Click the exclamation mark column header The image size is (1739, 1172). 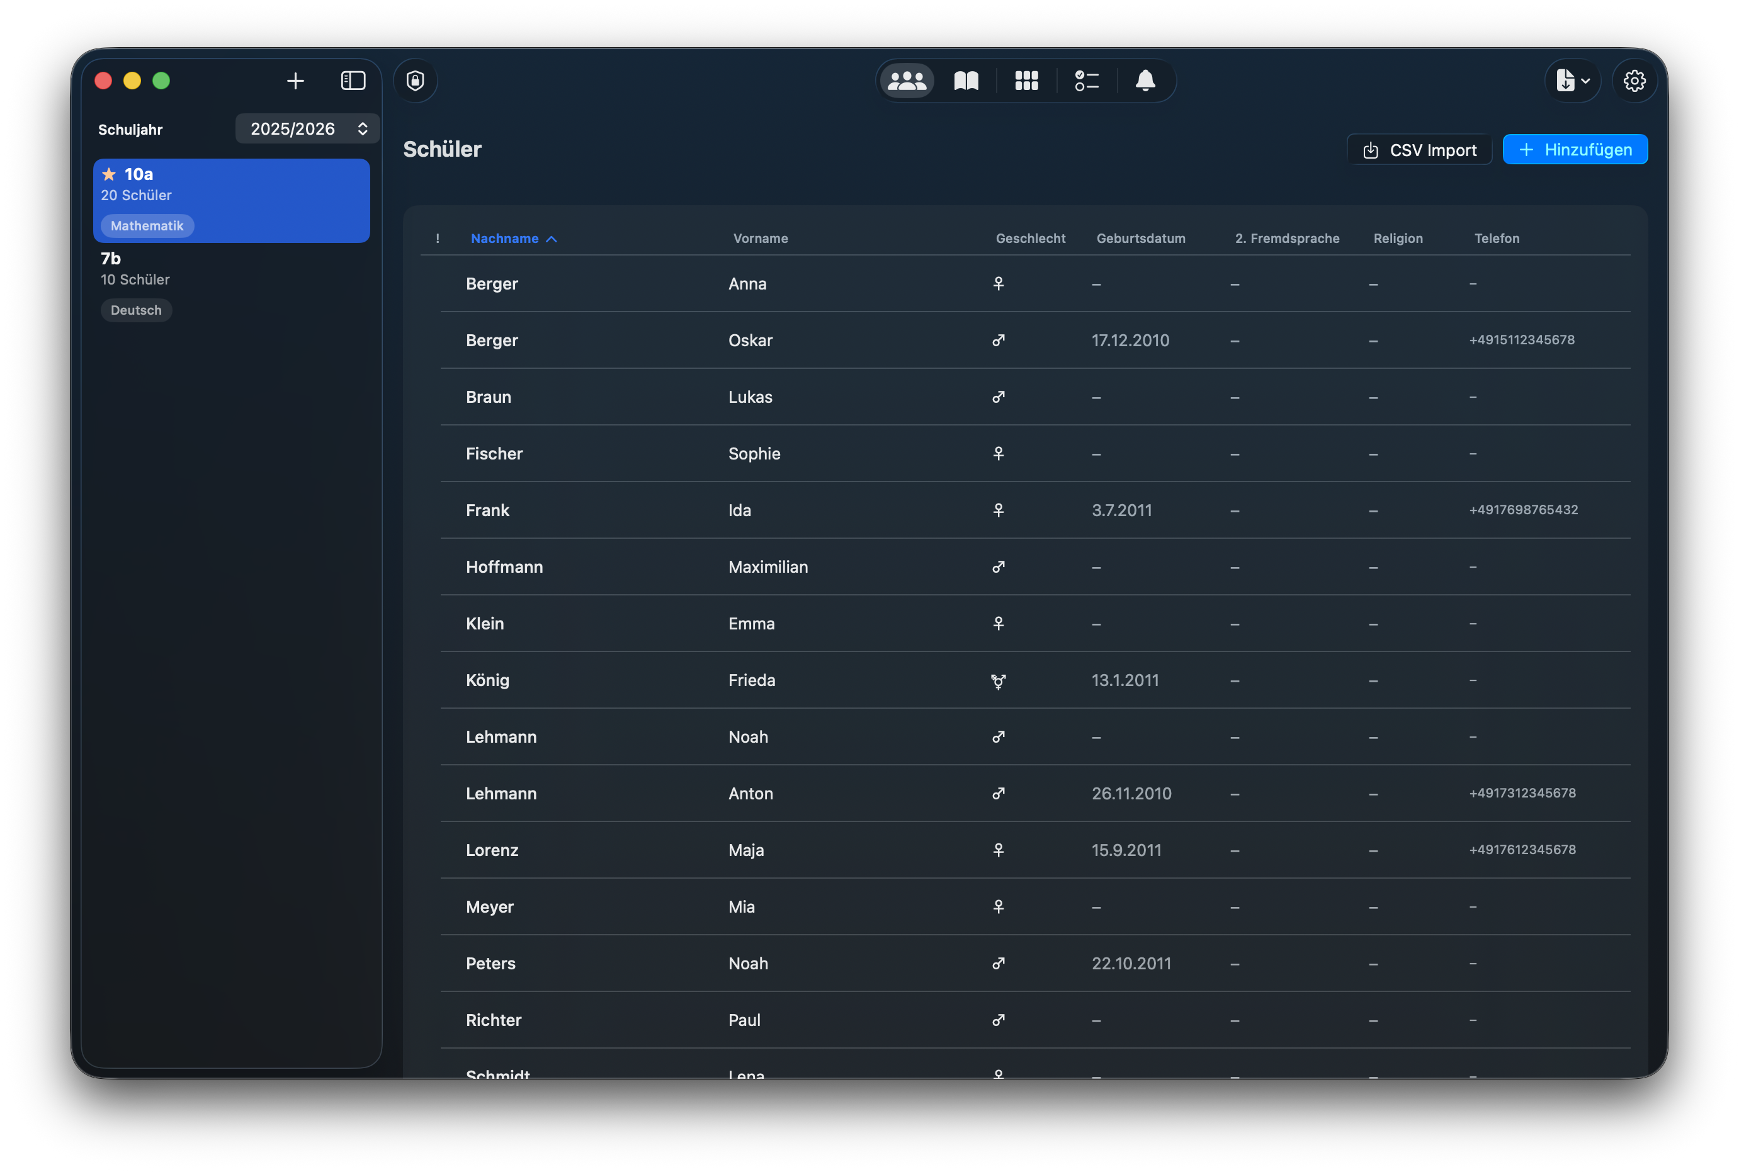click(438, 239)
